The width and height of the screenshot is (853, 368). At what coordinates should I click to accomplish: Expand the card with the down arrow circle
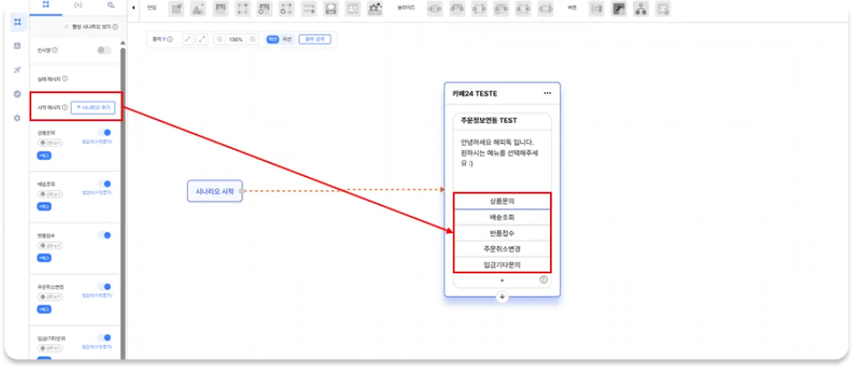pos(502,297)
